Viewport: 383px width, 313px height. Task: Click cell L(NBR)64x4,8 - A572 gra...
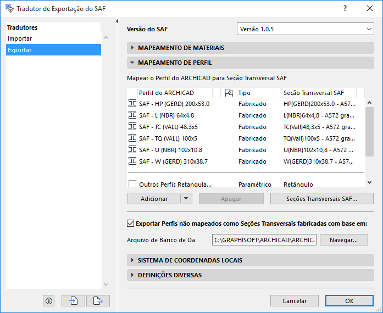[x=319, y=115]
